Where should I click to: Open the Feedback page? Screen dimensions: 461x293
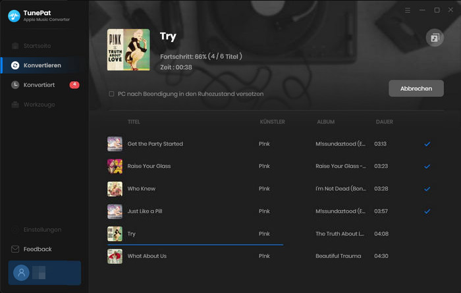pos(38,249)
